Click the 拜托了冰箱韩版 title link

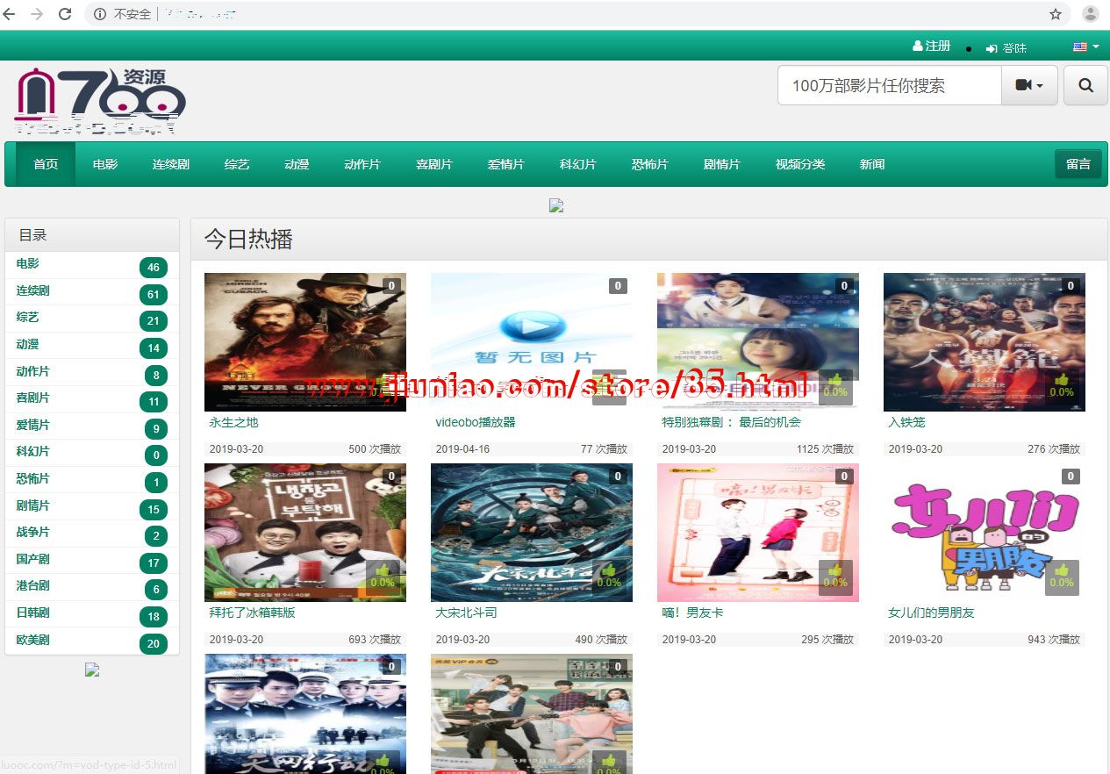[253, 613]
